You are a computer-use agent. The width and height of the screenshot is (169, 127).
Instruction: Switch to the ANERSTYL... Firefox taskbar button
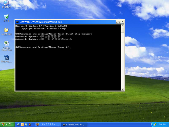pos(48,125)
